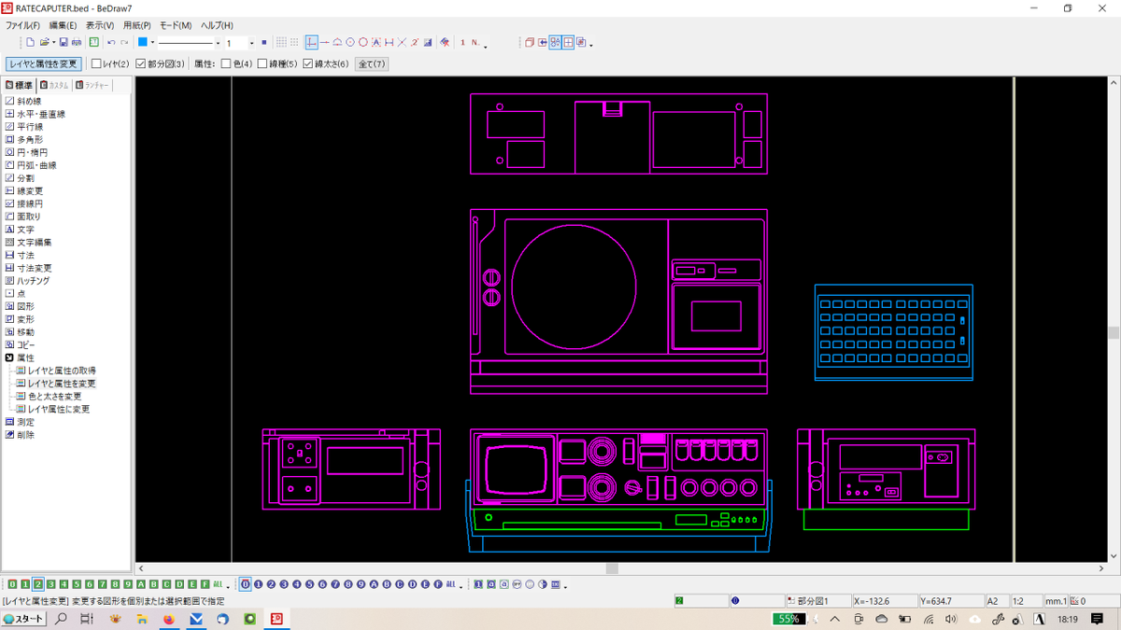The image size is (1121, 630).
Task: Open the green layer toolbar overflow arrow
Action: 228,586
